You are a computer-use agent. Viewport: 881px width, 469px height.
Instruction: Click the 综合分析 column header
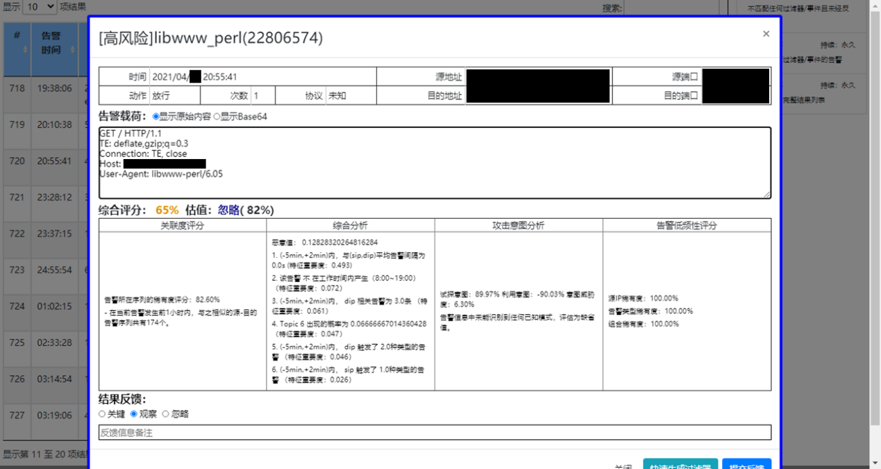[351, 225]
